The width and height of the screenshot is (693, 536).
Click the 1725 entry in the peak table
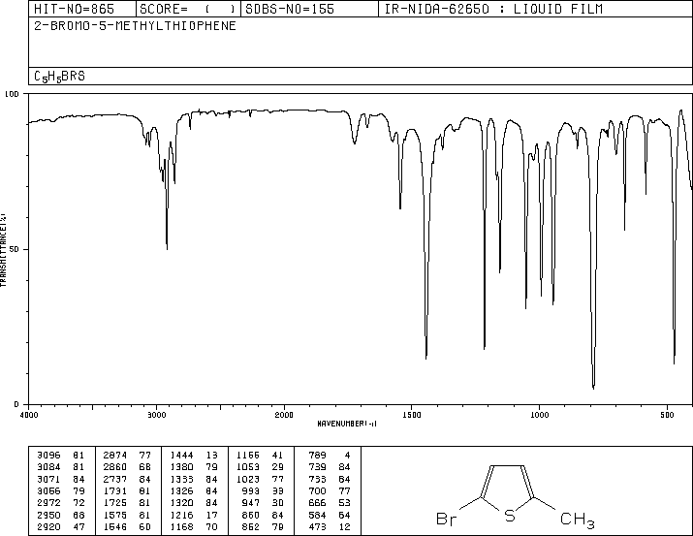[x=115, y=503]
